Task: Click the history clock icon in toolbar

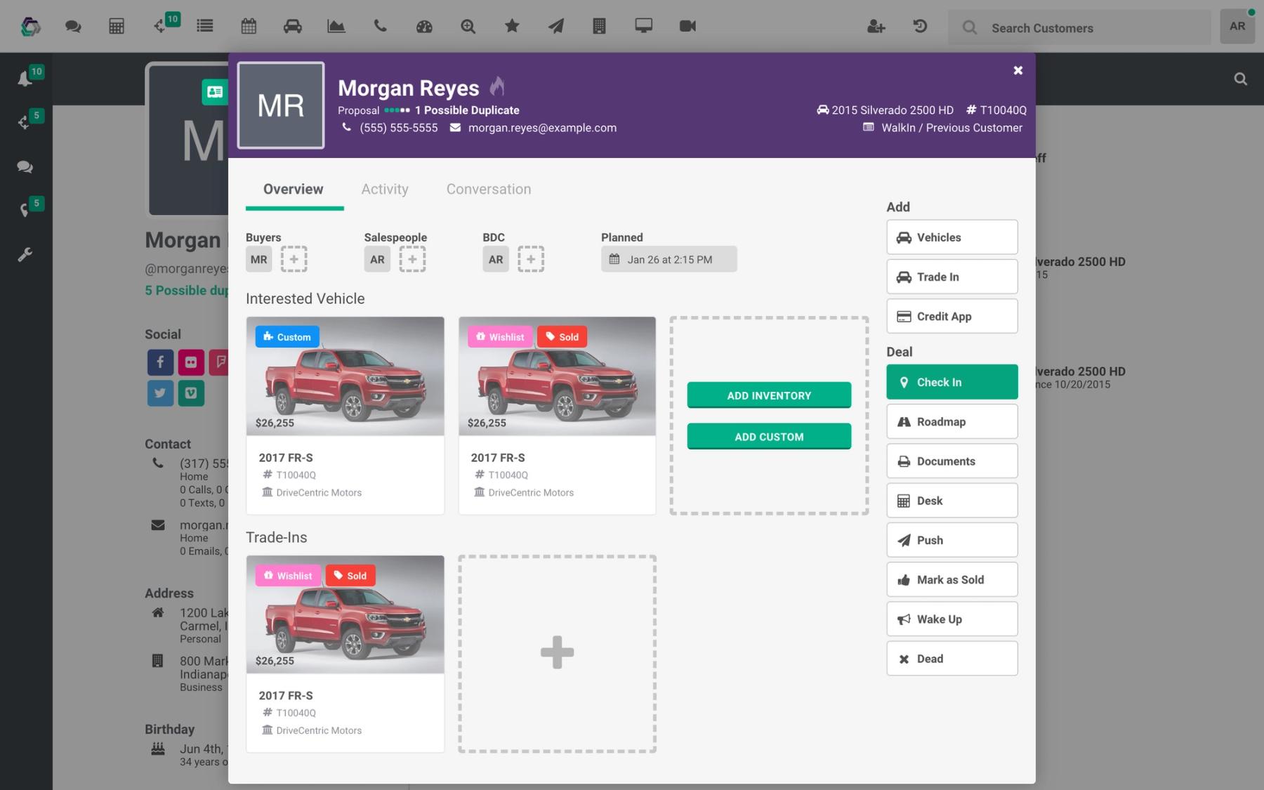Action: click(920, 26)
